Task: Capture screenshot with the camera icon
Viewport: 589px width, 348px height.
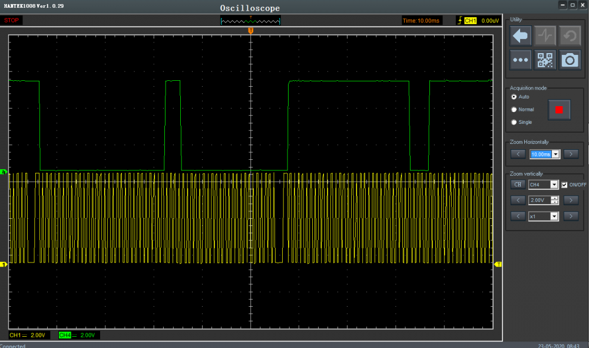Action: tap(570, 60)
